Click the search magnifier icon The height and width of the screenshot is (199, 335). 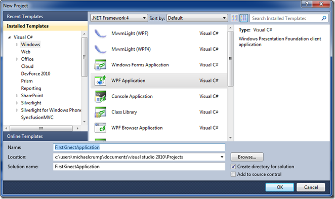324,18
